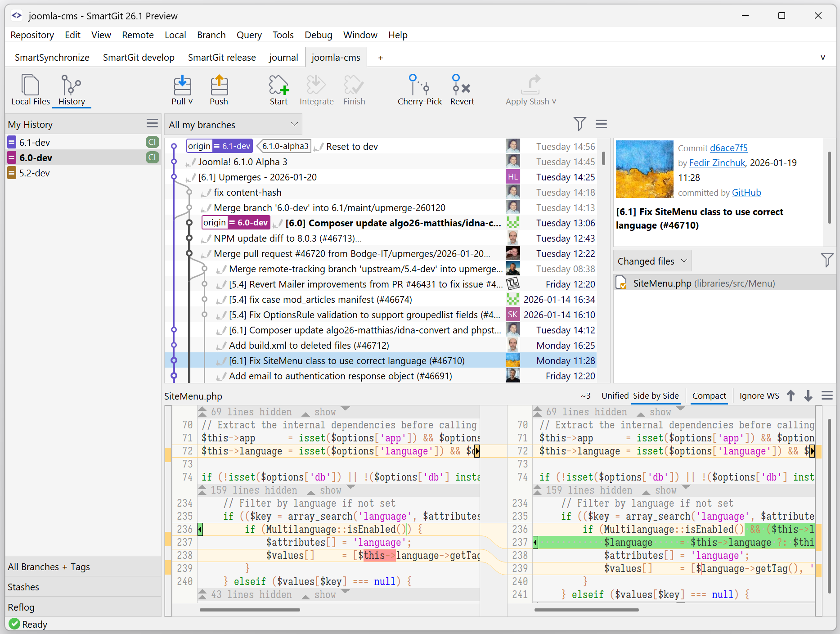Jump to next change with down arrow

click(808, 396)
